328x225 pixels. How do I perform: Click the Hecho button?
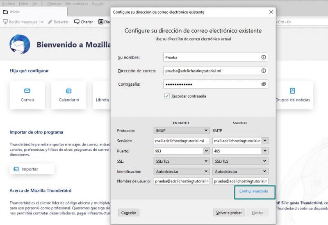(x=257, y=213)
